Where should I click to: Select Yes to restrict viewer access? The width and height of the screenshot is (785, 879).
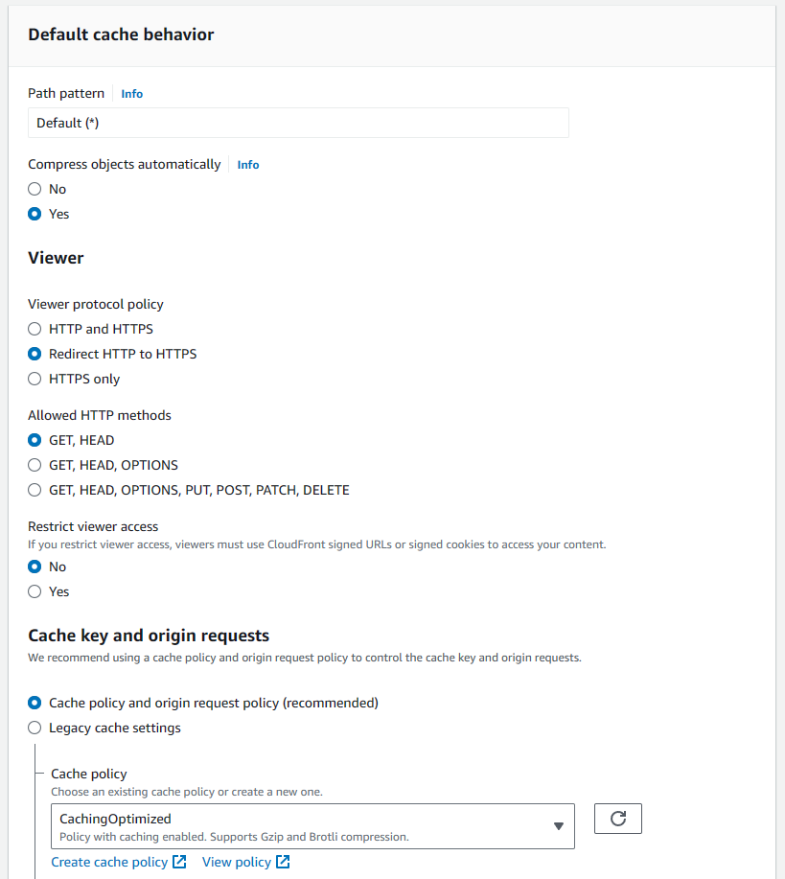click(34, 591)
